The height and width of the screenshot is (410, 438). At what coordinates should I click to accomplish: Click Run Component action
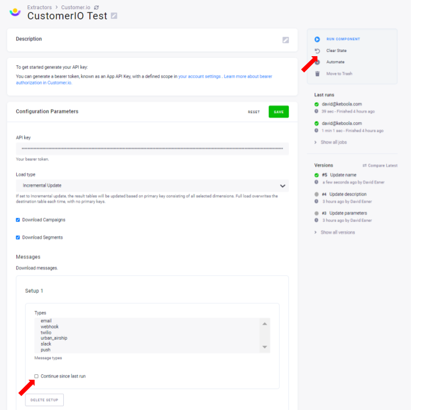pyautogui.click(x=343, y=39)
